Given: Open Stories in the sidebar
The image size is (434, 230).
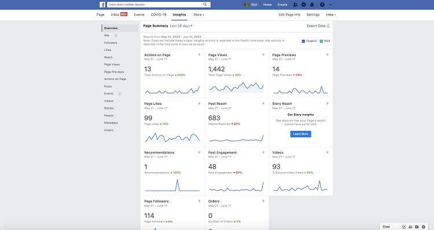Looking at the screenshot, I should pyautogui.click(x=109, y=108).
